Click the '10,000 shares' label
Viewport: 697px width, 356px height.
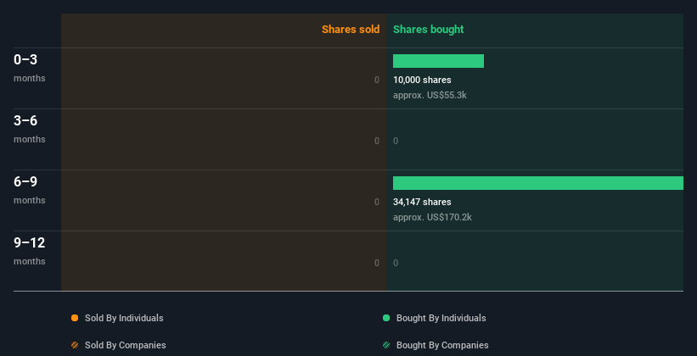(422, 80)
